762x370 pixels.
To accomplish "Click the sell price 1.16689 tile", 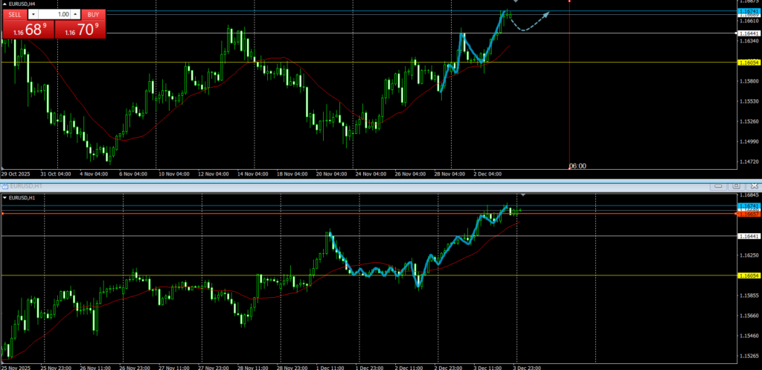I will coord(28,30).
